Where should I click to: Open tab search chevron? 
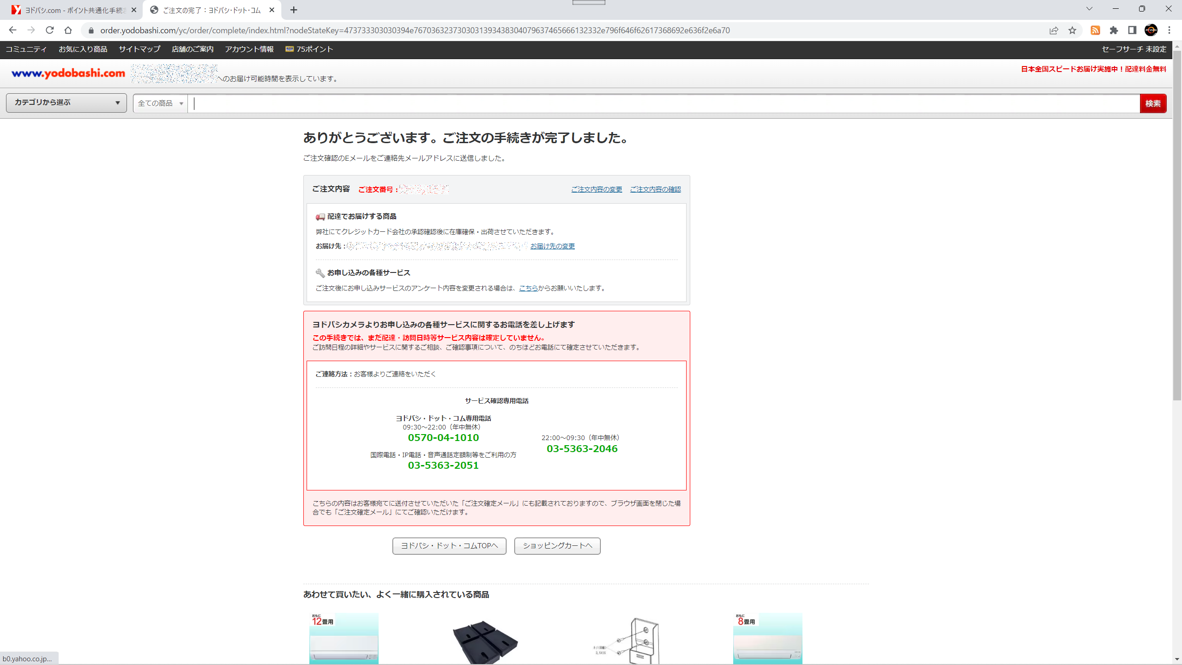pos(1090,9)
